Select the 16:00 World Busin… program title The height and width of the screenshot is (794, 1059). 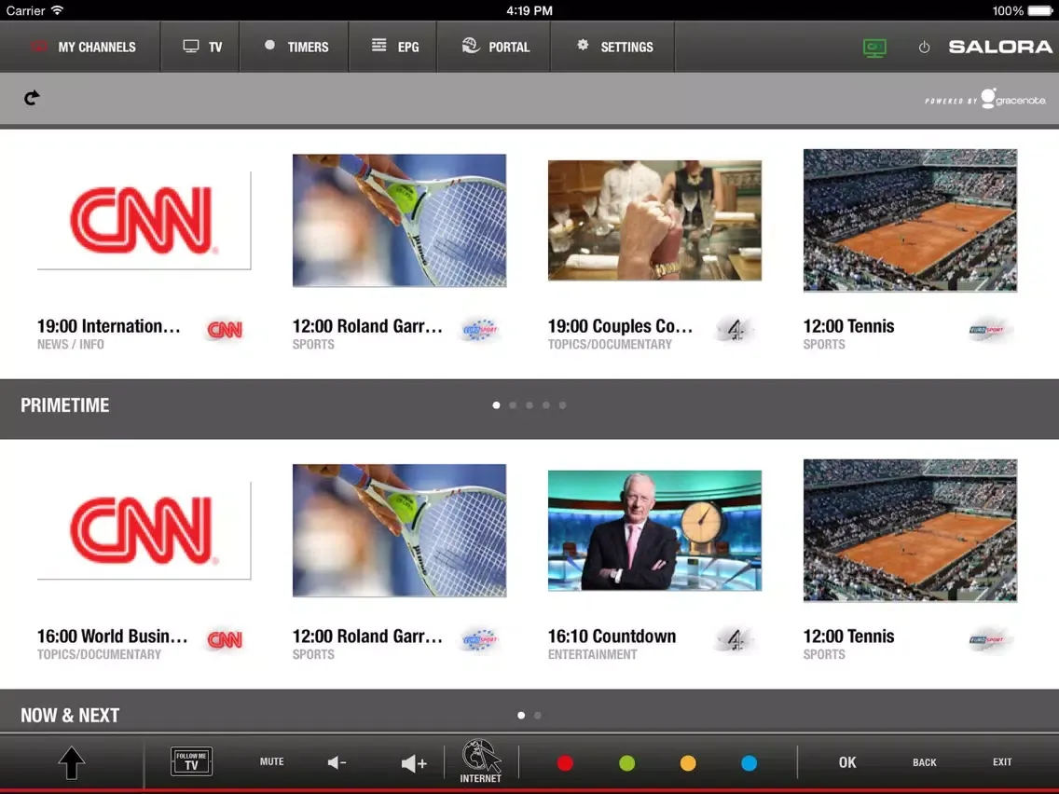pos(112,636)
